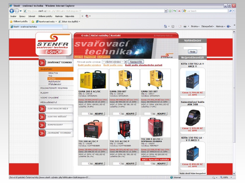245x183 pixels.
Task: Click the Print icon in command bar
Action: click(185, 27)
